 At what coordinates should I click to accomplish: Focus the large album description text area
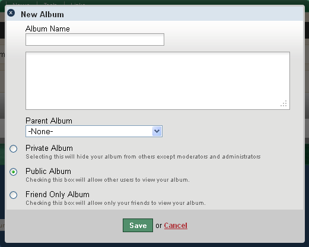158,81
